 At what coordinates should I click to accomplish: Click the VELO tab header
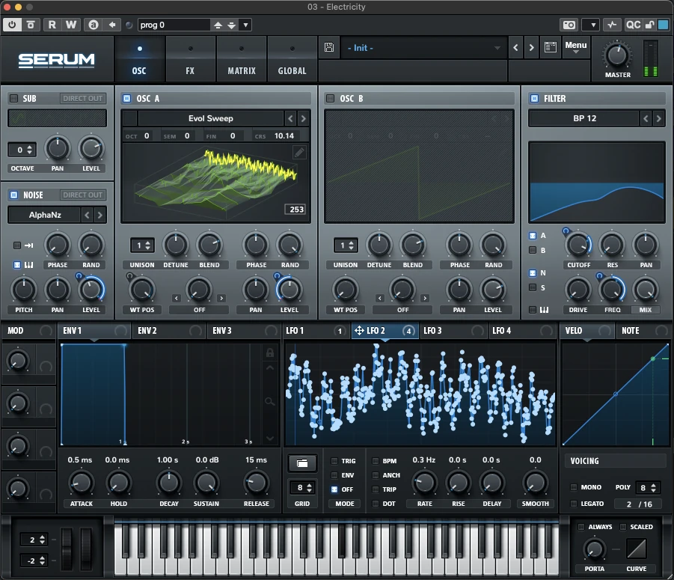point(587,331)
